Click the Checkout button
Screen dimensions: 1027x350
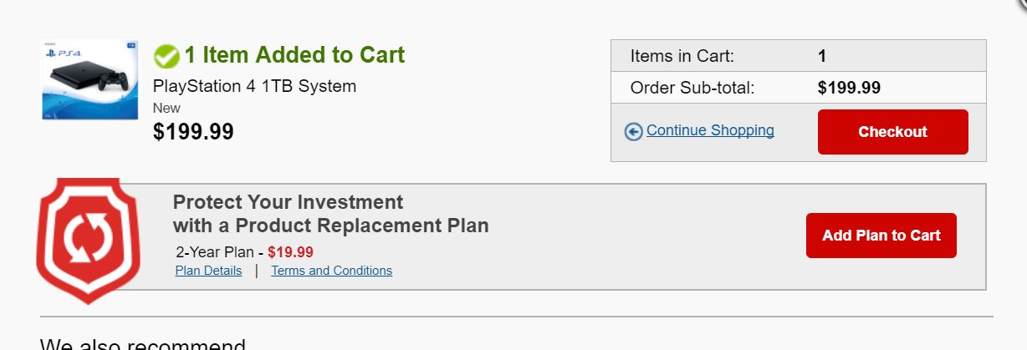pyautogui.click(x=892, y=132)
